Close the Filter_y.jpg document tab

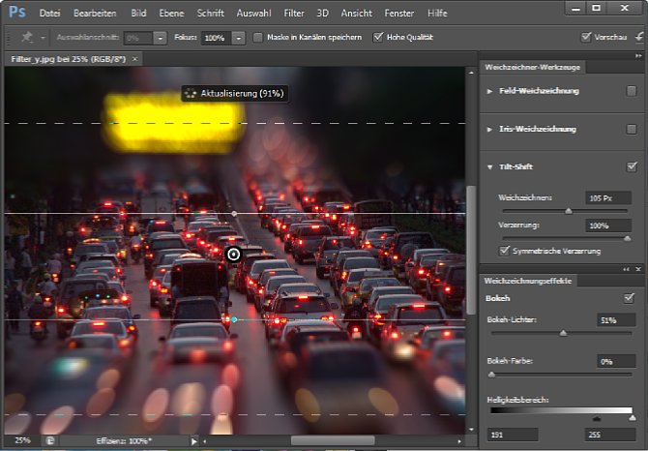(134, 59)
